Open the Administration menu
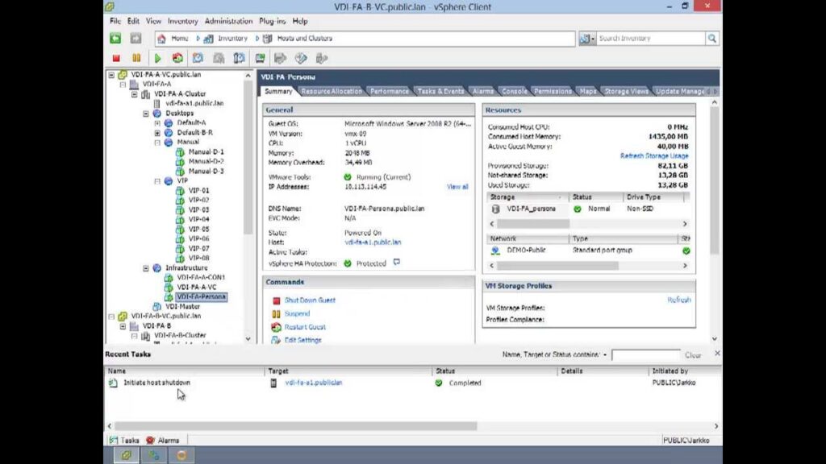 pos(228,21)
